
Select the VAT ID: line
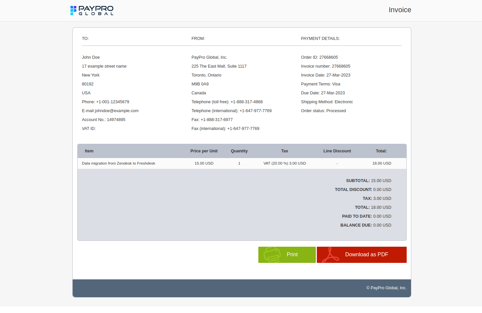[x=89, y=129]
